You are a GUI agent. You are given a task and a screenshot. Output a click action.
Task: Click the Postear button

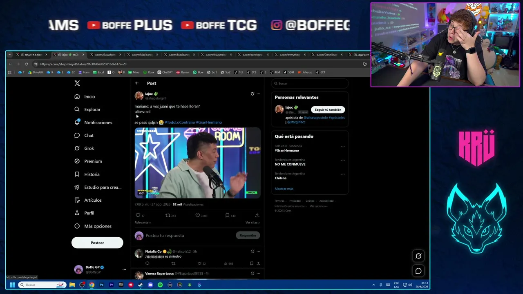97,243
